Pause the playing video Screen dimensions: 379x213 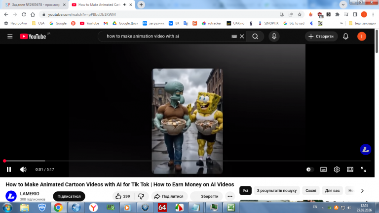tap(9, 170)
